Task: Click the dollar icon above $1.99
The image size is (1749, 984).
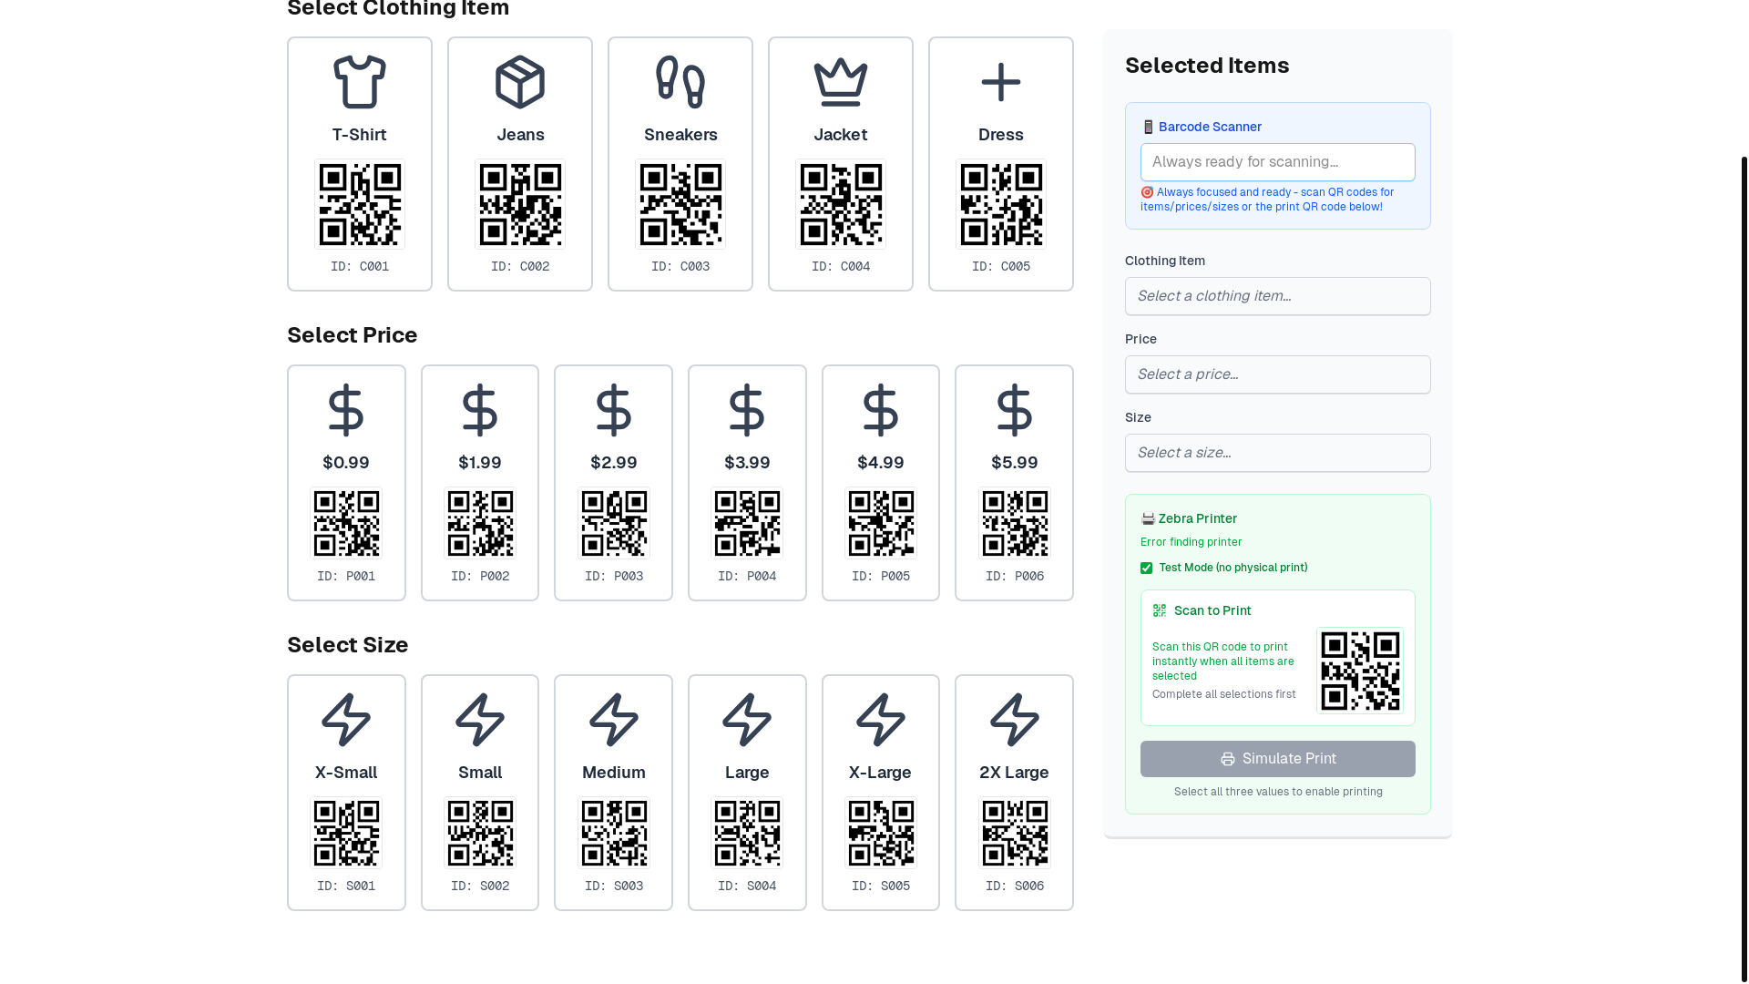Action: [x=480, y=410]
